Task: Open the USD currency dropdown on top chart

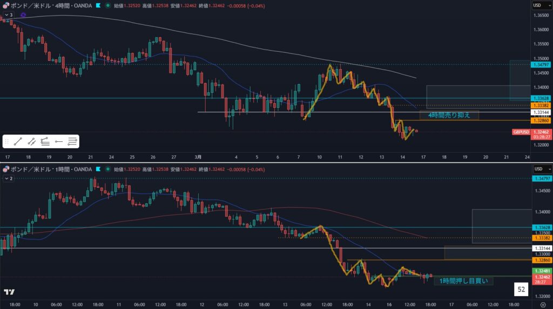Action: [x=537, y=5]
